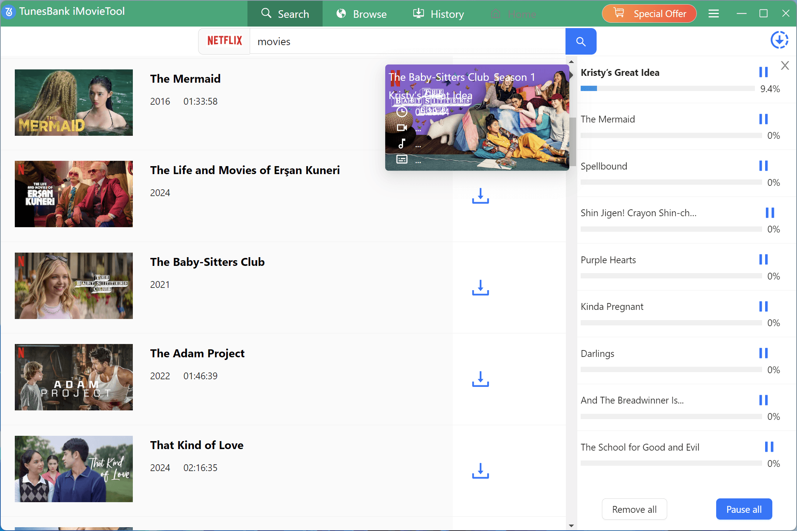Click the Special Offer button
The width and height of the screenshot is (797, 531).
point(649,14)
